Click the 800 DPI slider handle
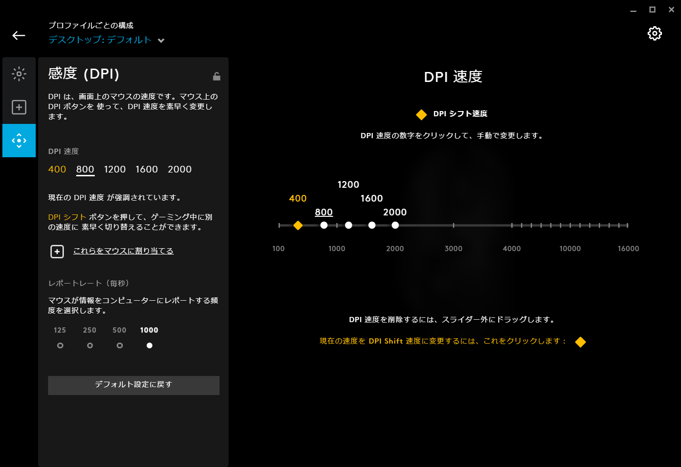 click(x=324, y=225)
